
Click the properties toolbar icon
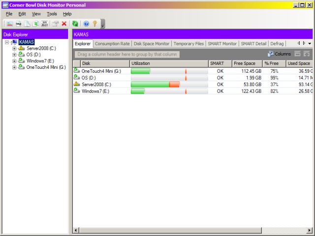point(55,24)
